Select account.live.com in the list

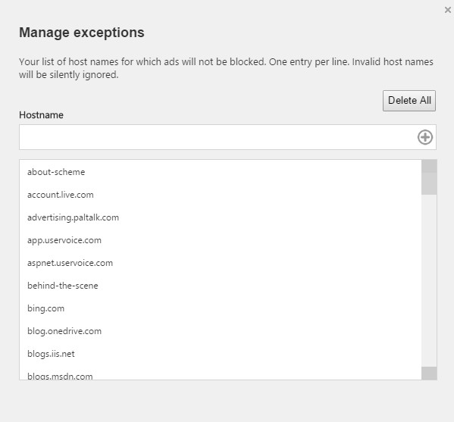pyautogui.click(x=221, y=195)
